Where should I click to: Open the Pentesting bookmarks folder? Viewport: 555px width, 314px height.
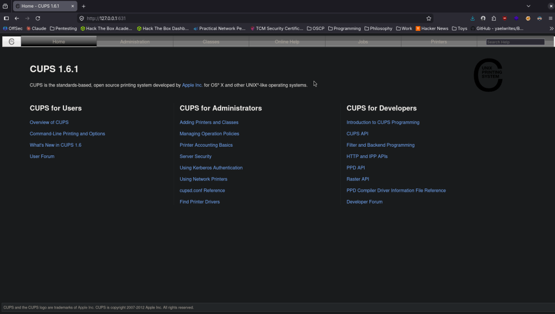(x=63, y=28)
